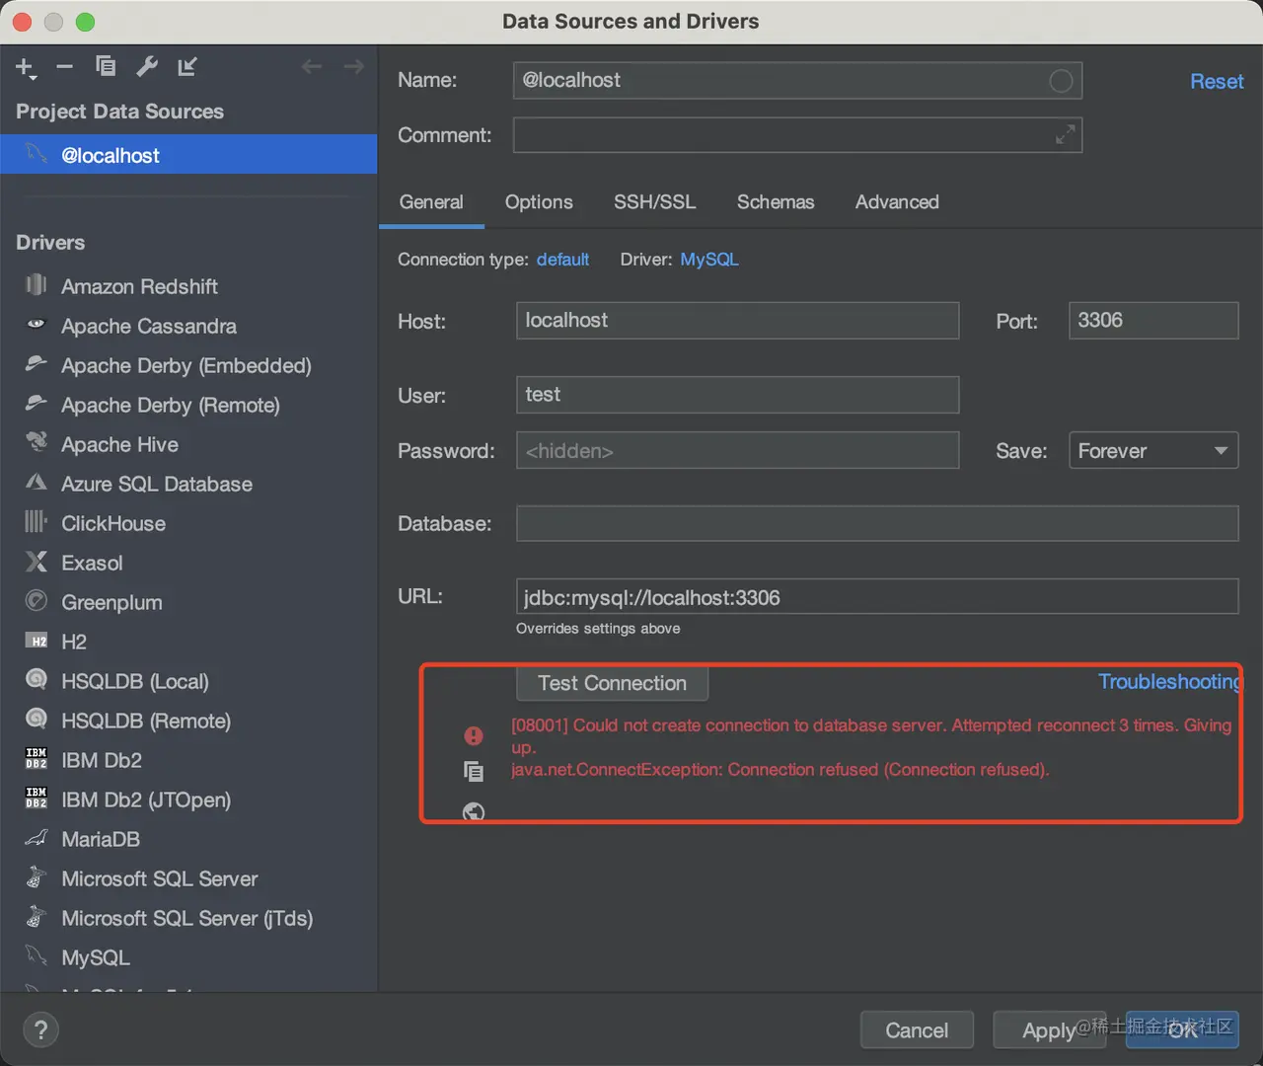Image resolution: width=1263 pixels, height=1066 pixels.
Task: Click into the Port field
Action: [1153, 321]
